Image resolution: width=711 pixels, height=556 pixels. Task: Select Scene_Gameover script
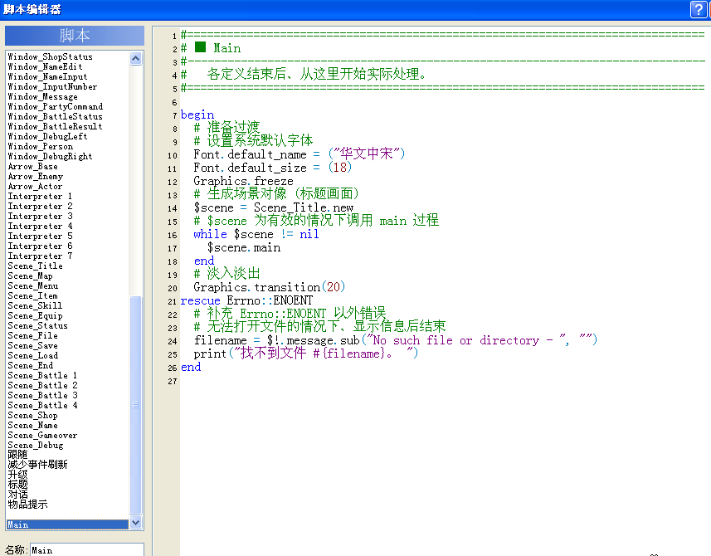click(x=42, y=436)
